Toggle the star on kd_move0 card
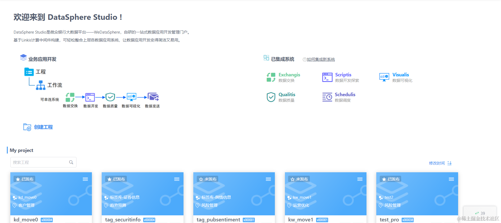Image resolution: width=501 pixels, height=223 pixels. pos(18,179)
